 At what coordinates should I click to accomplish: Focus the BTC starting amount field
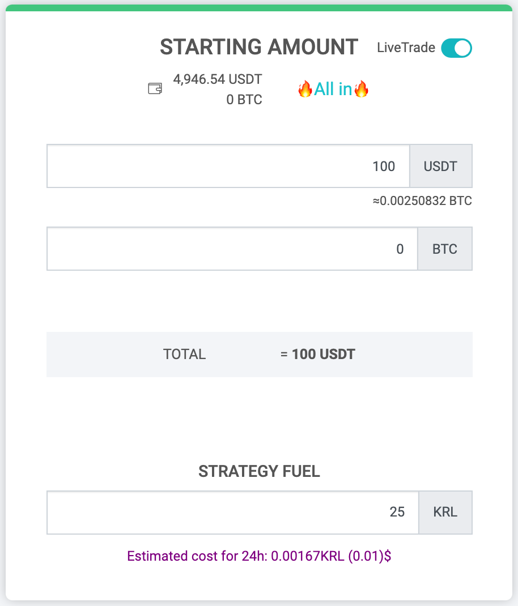coord(232,249)
